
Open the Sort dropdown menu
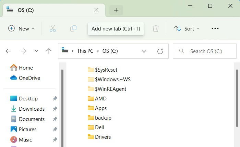click(187, 28)
